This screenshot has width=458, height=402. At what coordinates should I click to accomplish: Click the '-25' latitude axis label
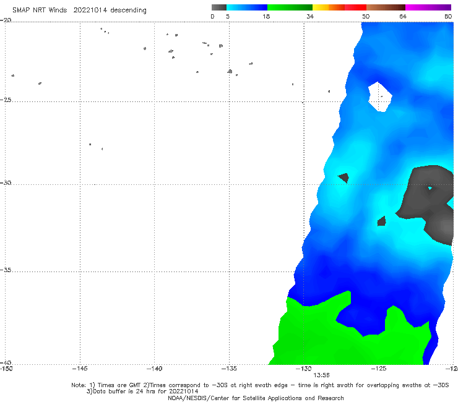click(6, 100)
